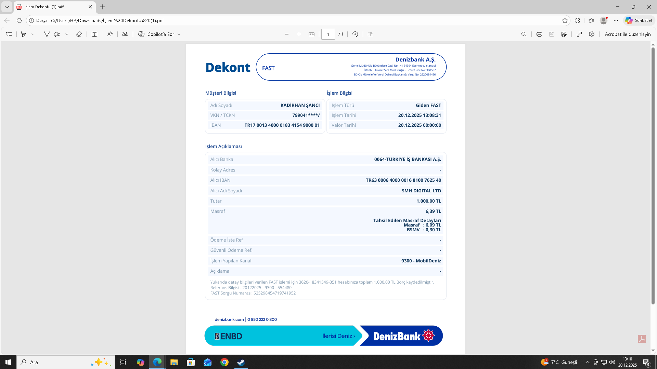
Task: Enter full screen view
Action: coord(579,34)
